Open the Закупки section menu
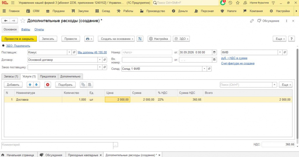The image size is (299, 157). pos(80,11)
